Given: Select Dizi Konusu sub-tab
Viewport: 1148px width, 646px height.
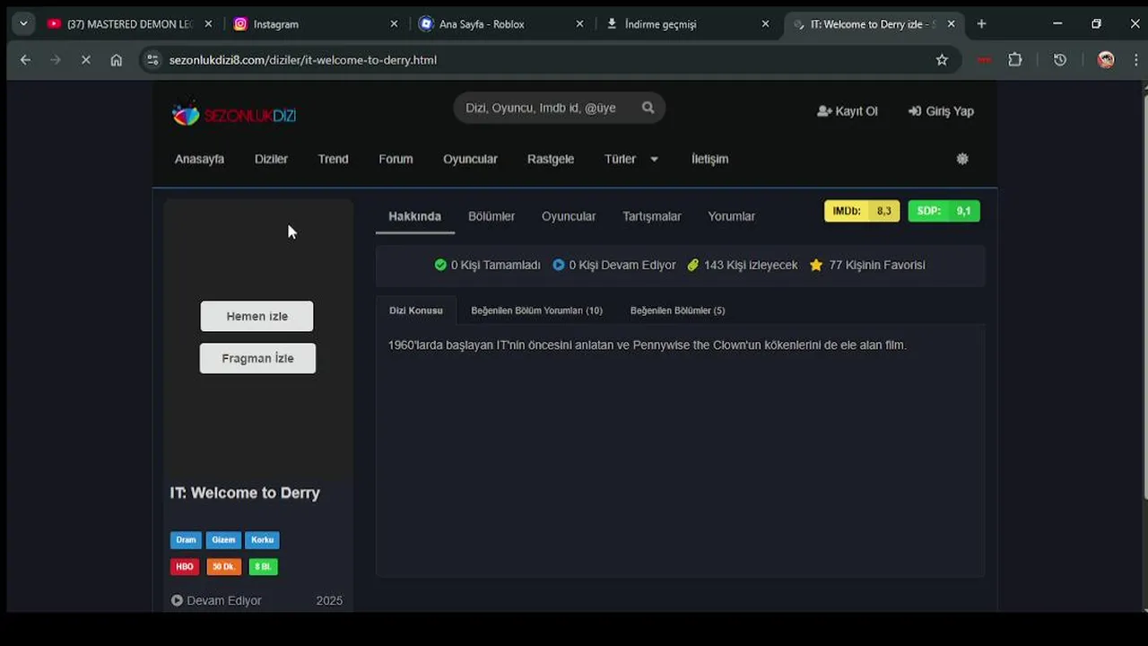Looking at the screenshot, I should coord(415,310).
